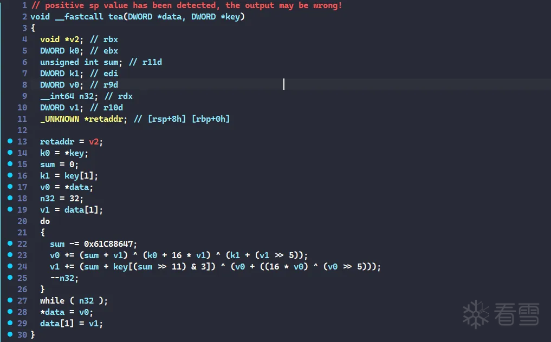This screenshot has height=342, width=551.
Task: Toggle breakpoint dot on line 25
Action: point(10,278)
